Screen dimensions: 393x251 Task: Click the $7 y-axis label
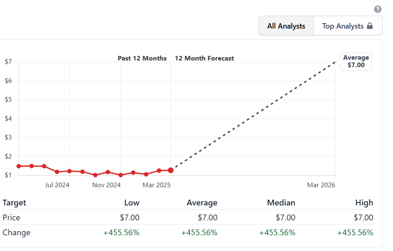pos(8,62)
